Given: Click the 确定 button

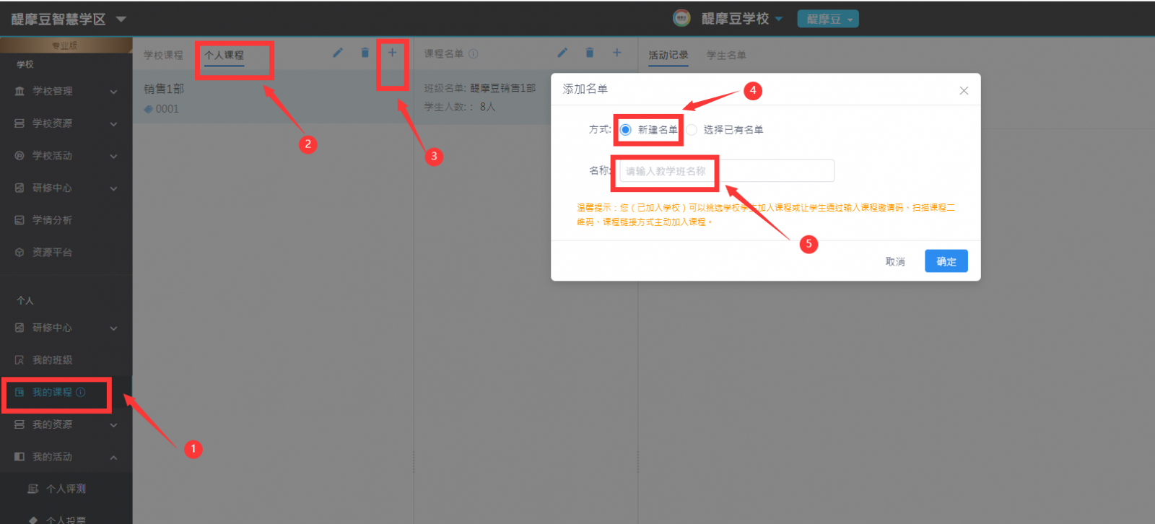Looking at the screenshot, I should pos(946,261).
